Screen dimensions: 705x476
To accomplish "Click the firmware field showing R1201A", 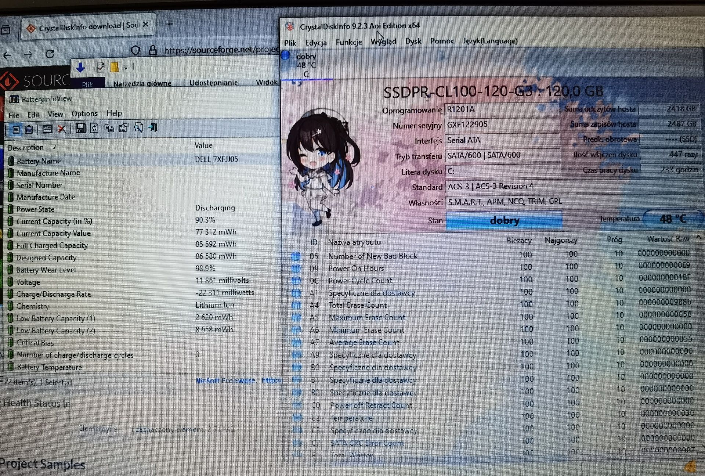I will [502, 109].
